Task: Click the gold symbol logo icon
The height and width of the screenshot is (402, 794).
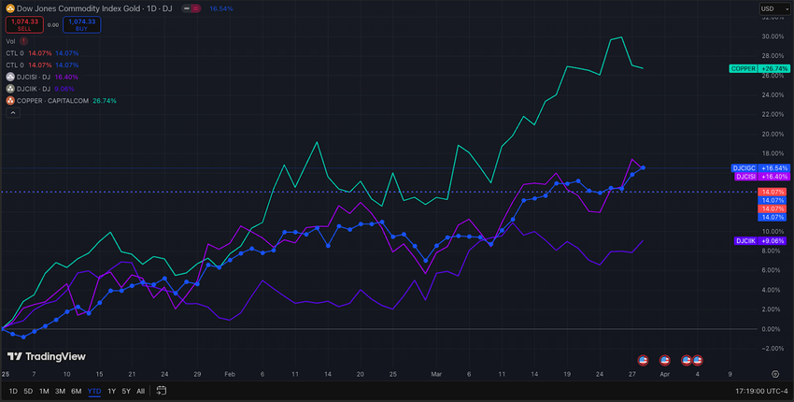Action: coord(9,8)
